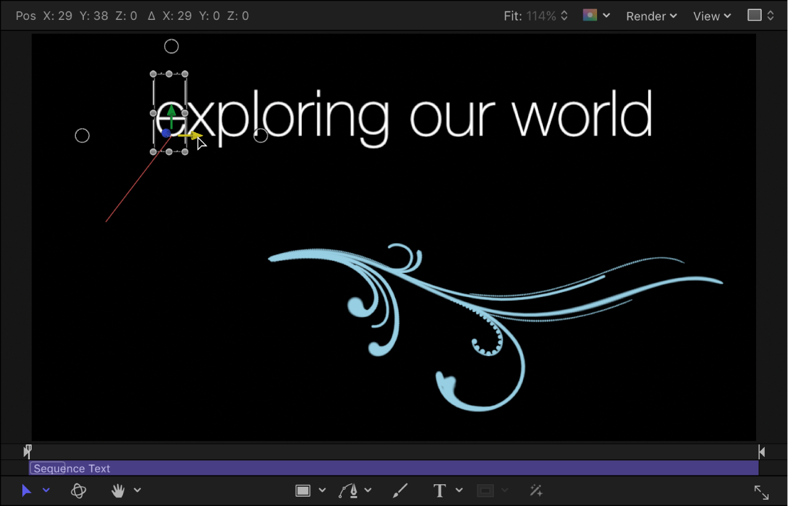Adjust zoom using the 114% stepper arrows
Viewport: 789px width, 506px height.
tap(563, 16)
